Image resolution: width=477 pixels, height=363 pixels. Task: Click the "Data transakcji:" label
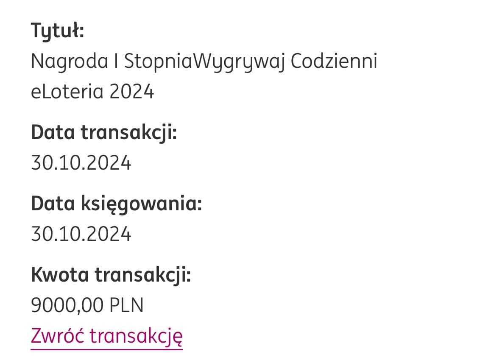(x=104, y=133)
